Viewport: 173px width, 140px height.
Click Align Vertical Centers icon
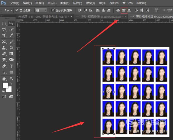coord(85,10)
